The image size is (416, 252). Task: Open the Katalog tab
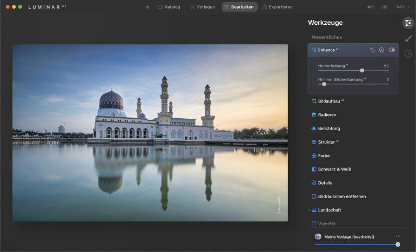point(169,7)
